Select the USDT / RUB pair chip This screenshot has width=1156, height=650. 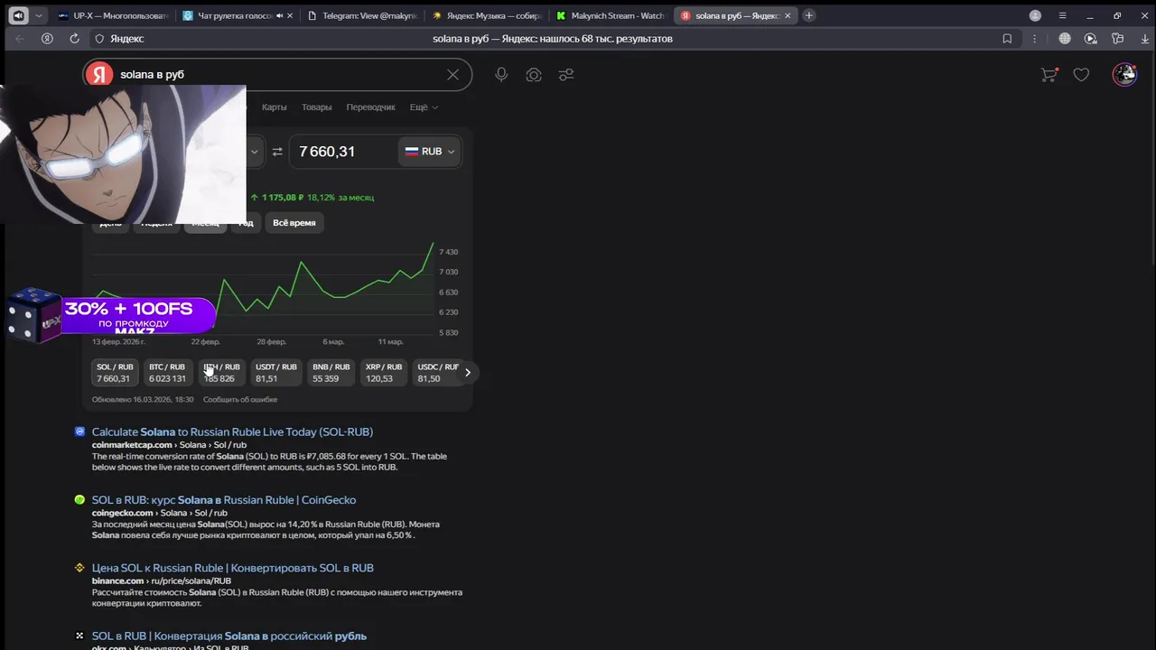pos(275,372)
